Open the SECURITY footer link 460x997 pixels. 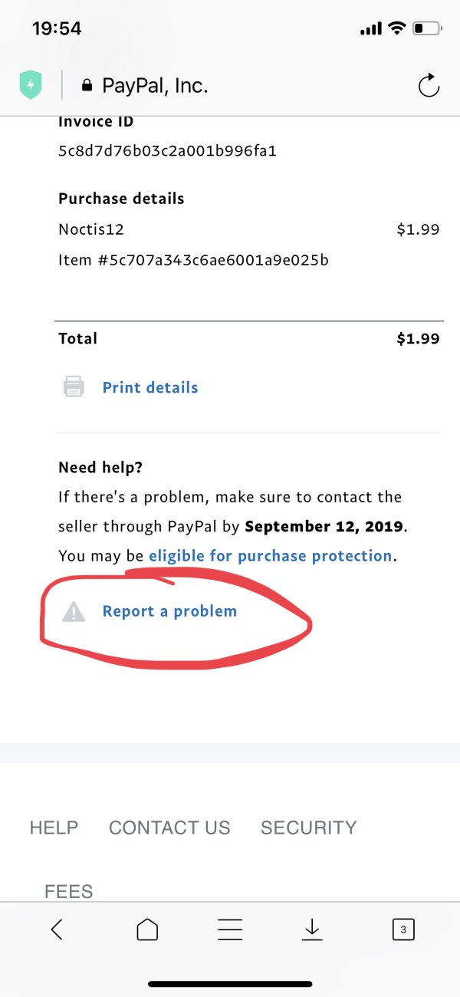coord(308,828)
